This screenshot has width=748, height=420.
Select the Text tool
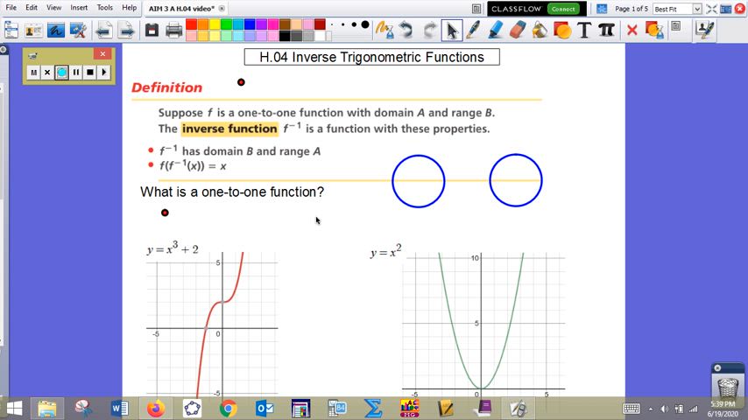tap(584, 30)
